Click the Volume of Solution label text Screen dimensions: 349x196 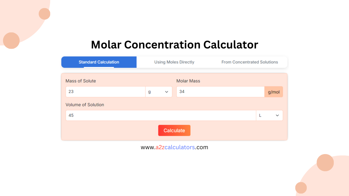tap(85, 105)
